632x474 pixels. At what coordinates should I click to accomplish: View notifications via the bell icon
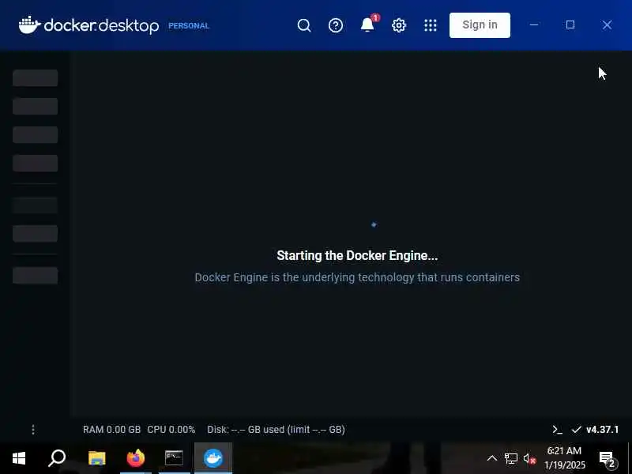tap(367, 25)
